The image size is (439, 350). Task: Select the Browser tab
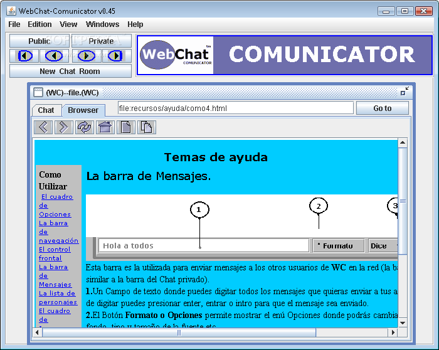pos(83,110)
